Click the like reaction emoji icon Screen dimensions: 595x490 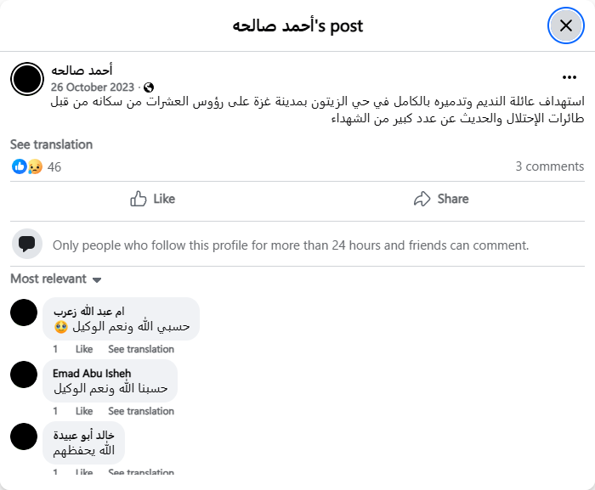[19, 166]
